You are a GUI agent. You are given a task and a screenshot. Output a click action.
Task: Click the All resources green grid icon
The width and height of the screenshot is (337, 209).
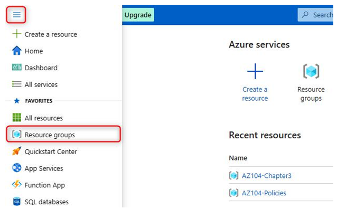(17, 118)
